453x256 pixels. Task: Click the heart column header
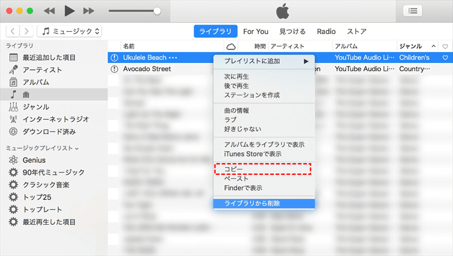click(x=445, y=46)
